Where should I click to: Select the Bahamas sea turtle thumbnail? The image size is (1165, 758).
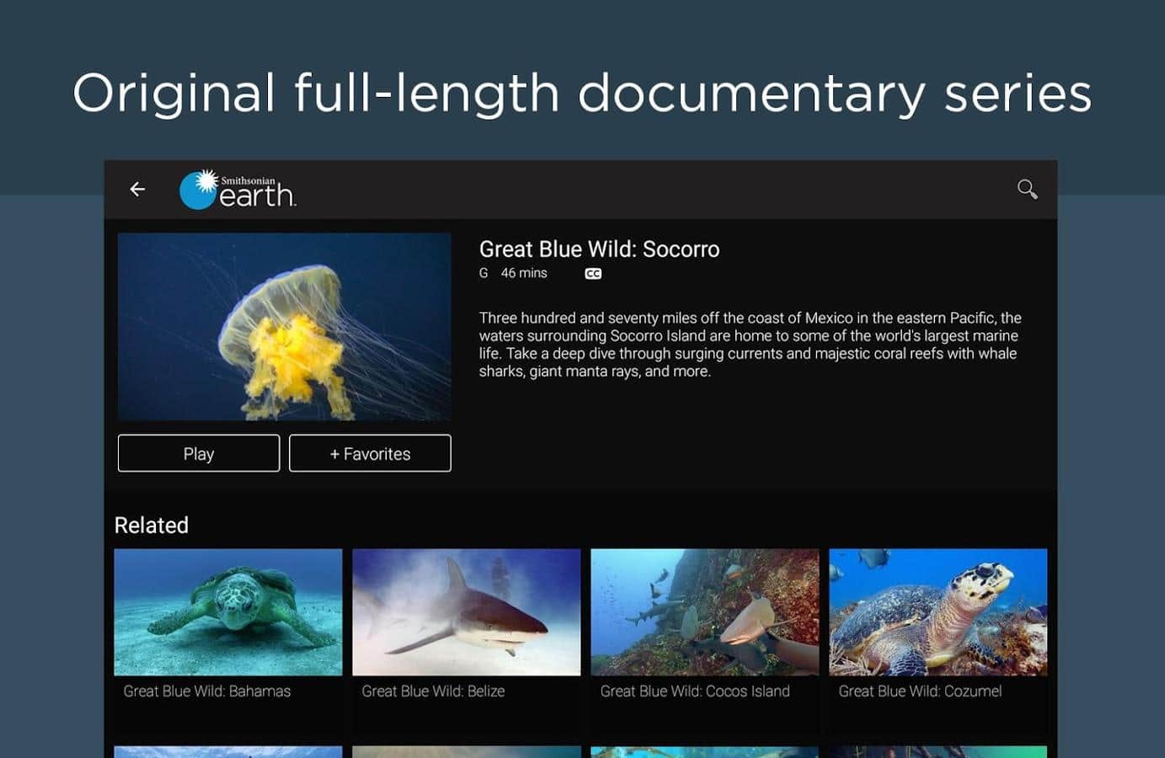[x=228, y=612]
